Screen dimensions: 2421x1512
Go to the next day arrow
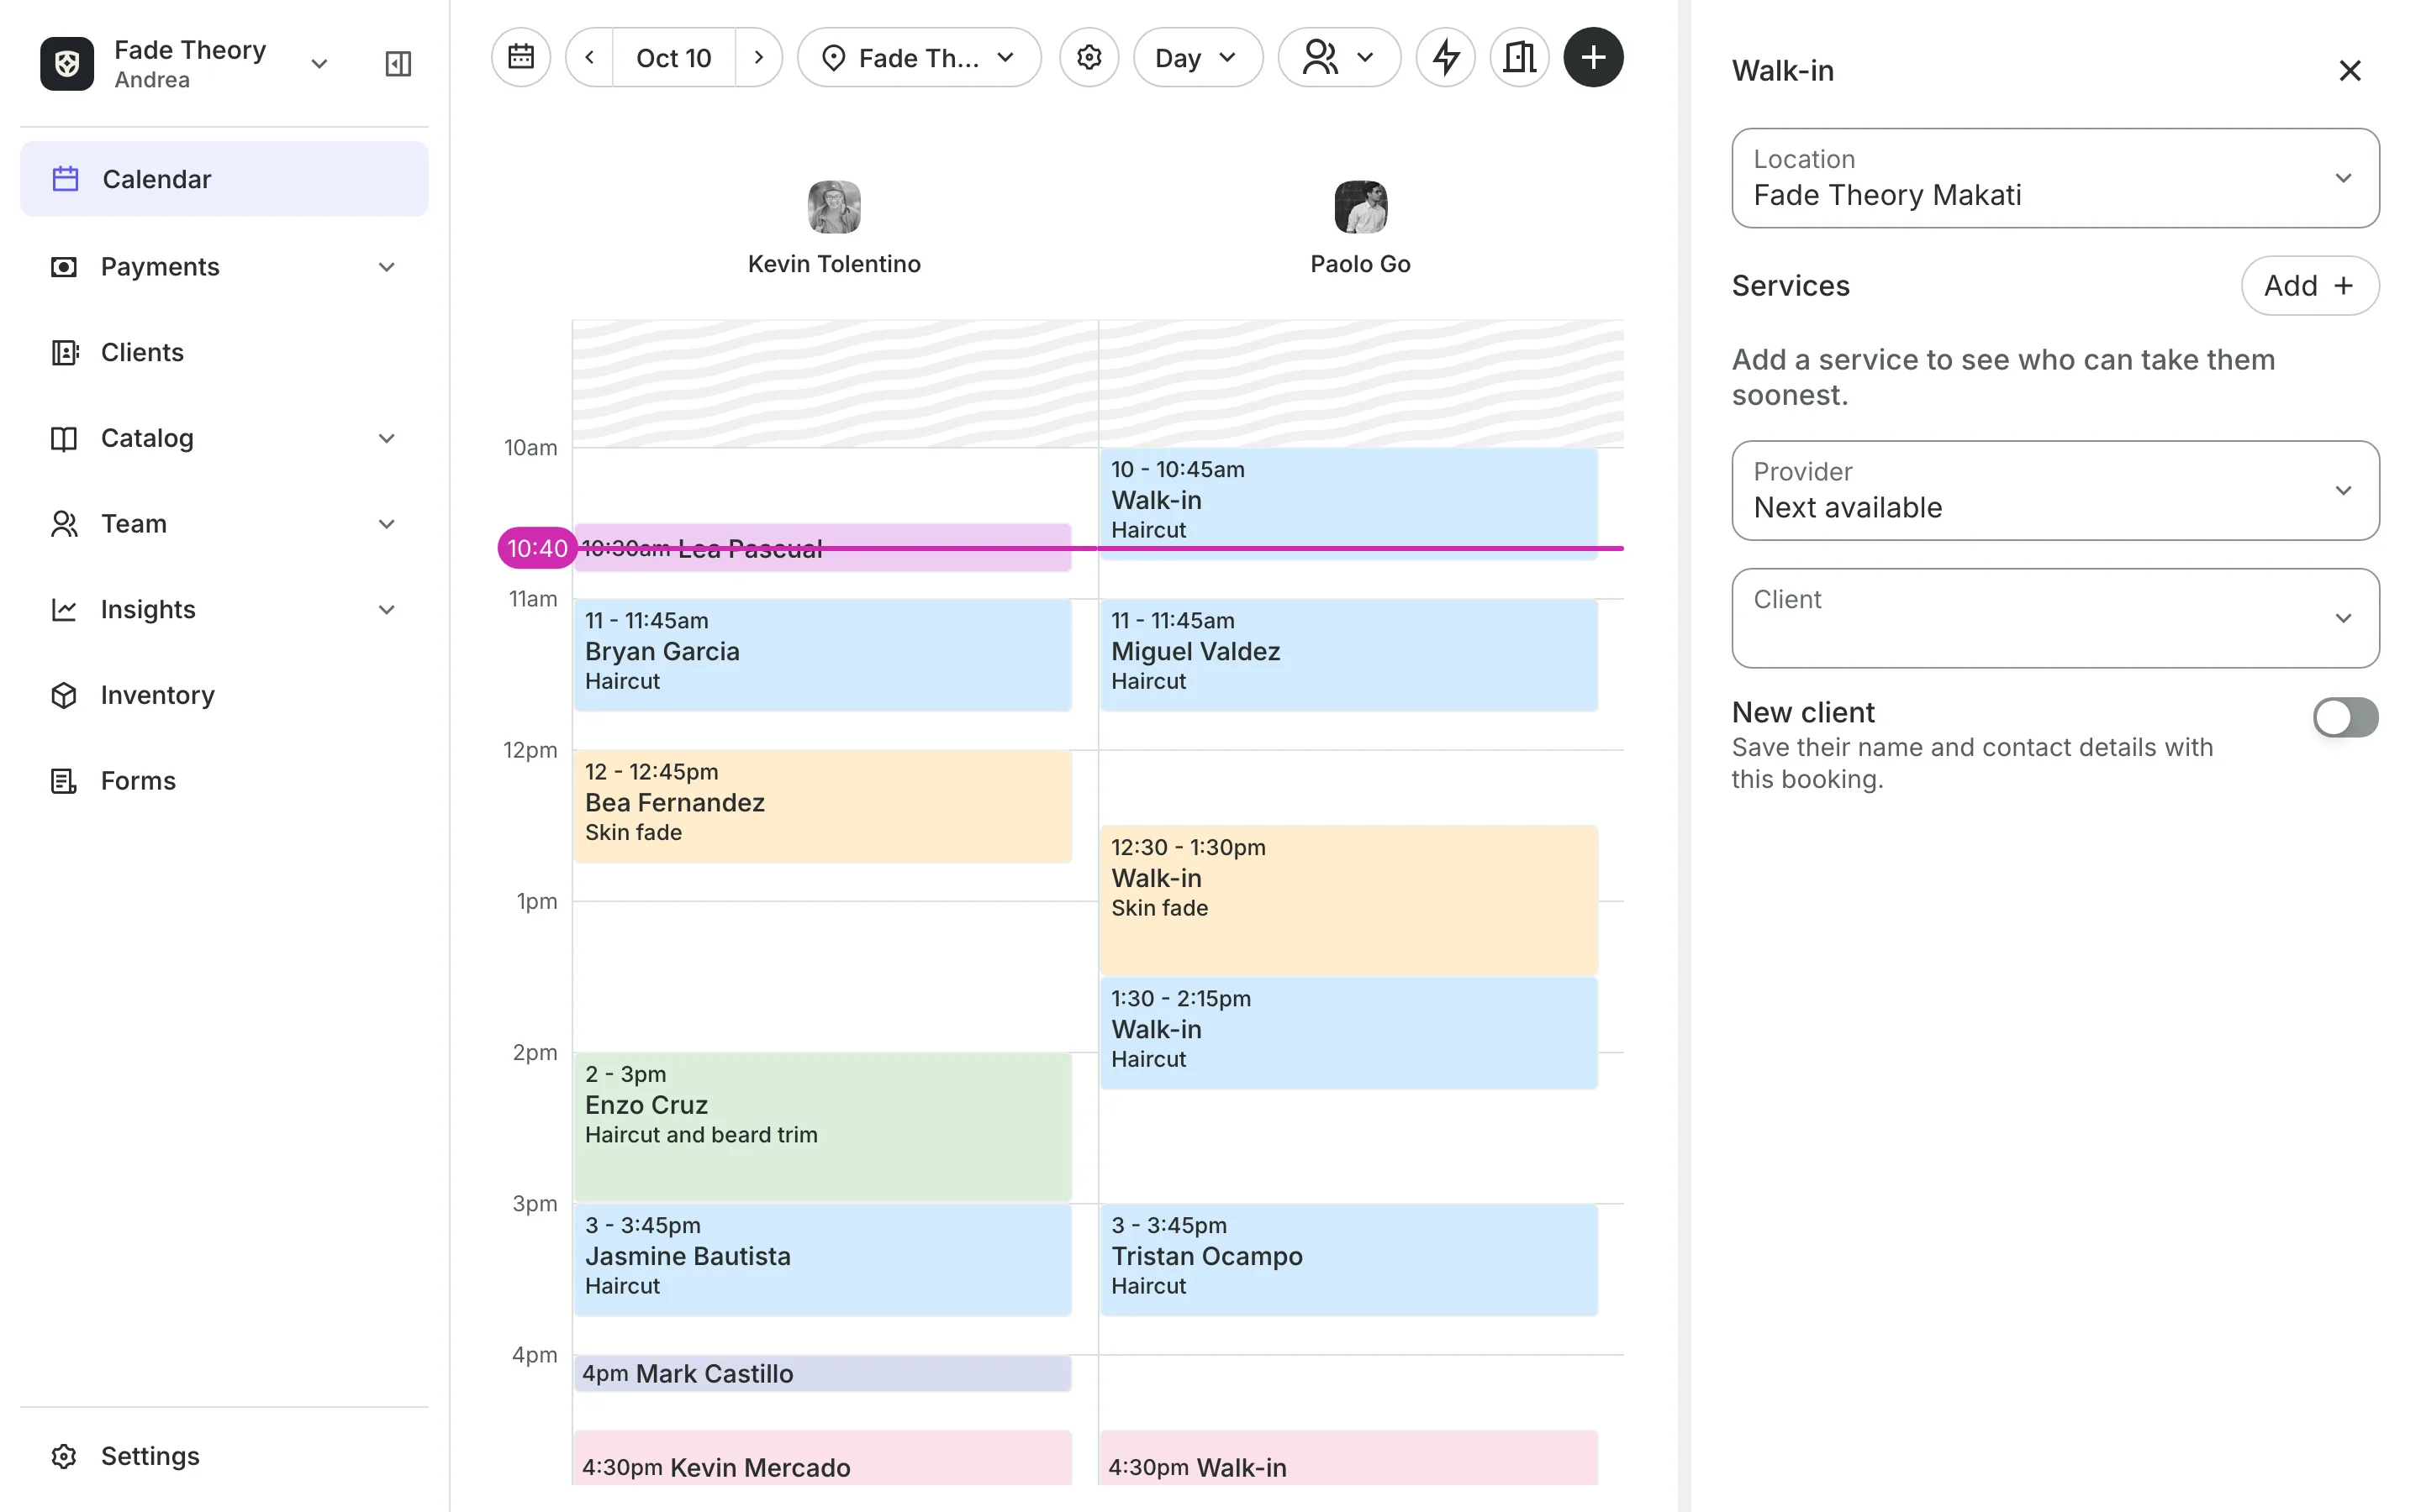click(758, 57)
